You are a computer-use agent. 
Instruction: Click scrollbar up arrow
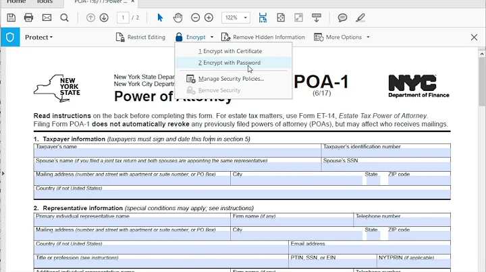482,54
